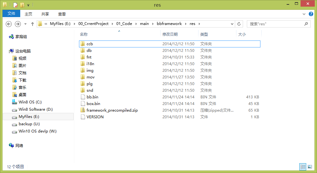The image size is (317, 173).
Task: Click the quick access New Folder icon
Action: point(22,5)
